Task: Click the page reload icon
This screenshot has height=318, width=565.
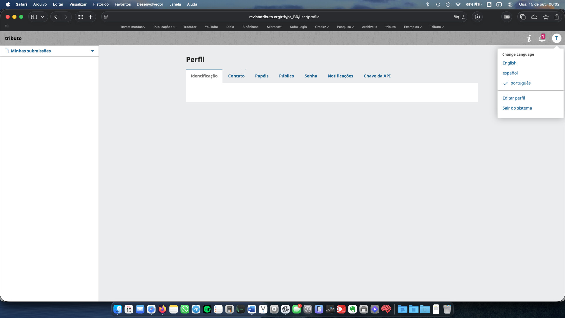Action: tap(463, 17)
